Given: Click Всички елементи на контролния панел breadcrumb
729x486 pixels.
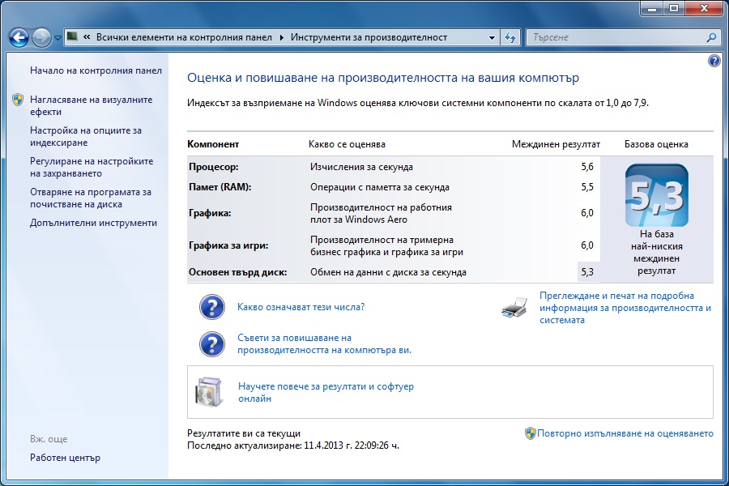Looking at the screenshot, I should 184,38.
